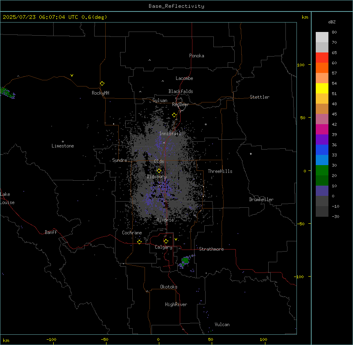Pick the violet 39-36 dBZ legend swatch
The image size is (353, 345).
point(322,140)
